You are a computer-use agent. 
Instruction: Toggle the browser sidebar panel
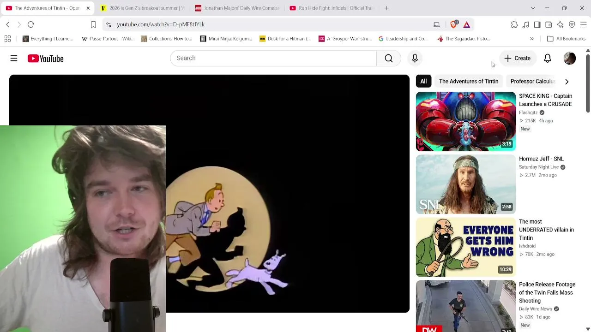tap(537, 24)
